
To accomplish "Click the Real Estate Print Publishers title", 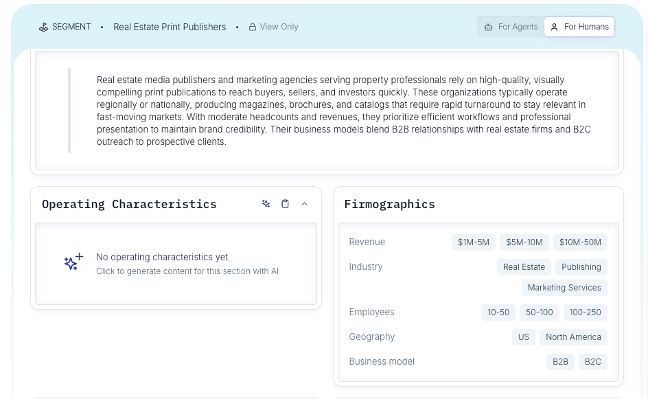I will pyautogui.click(x=170, y=27).
